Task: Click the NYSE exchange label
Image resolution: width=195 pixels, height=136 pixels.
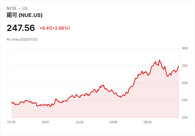Action: point(12,8)
